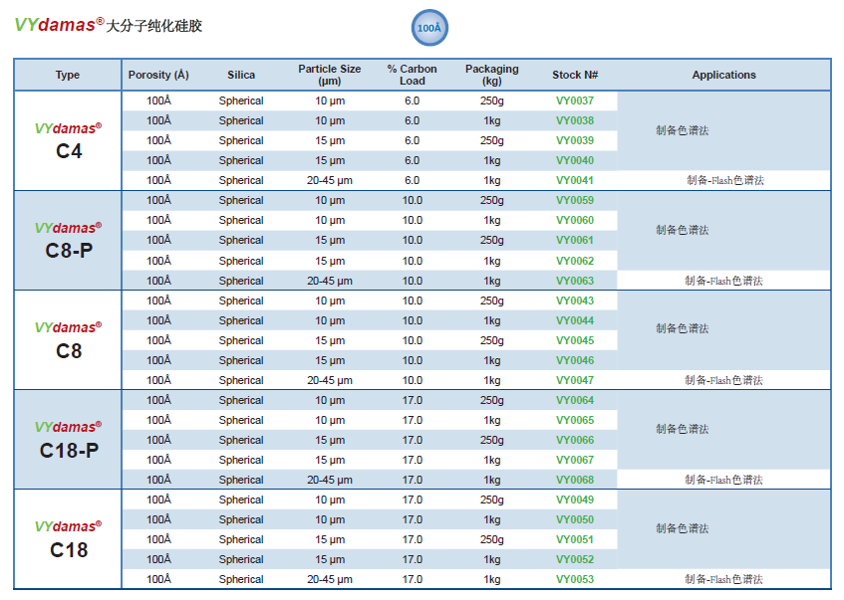This screenshot has height=600, width=844.
Task: Click 制备色谱法 application in C8 section
Action: 682,328
